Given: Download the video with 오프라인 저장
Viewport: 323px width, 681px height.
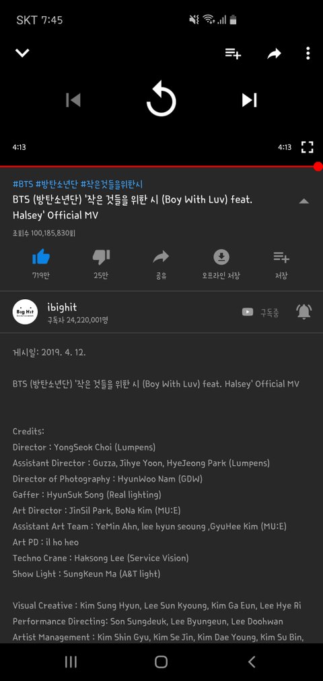Looking at the screenshot, I should pyautogui.click(x=221, y=264).
